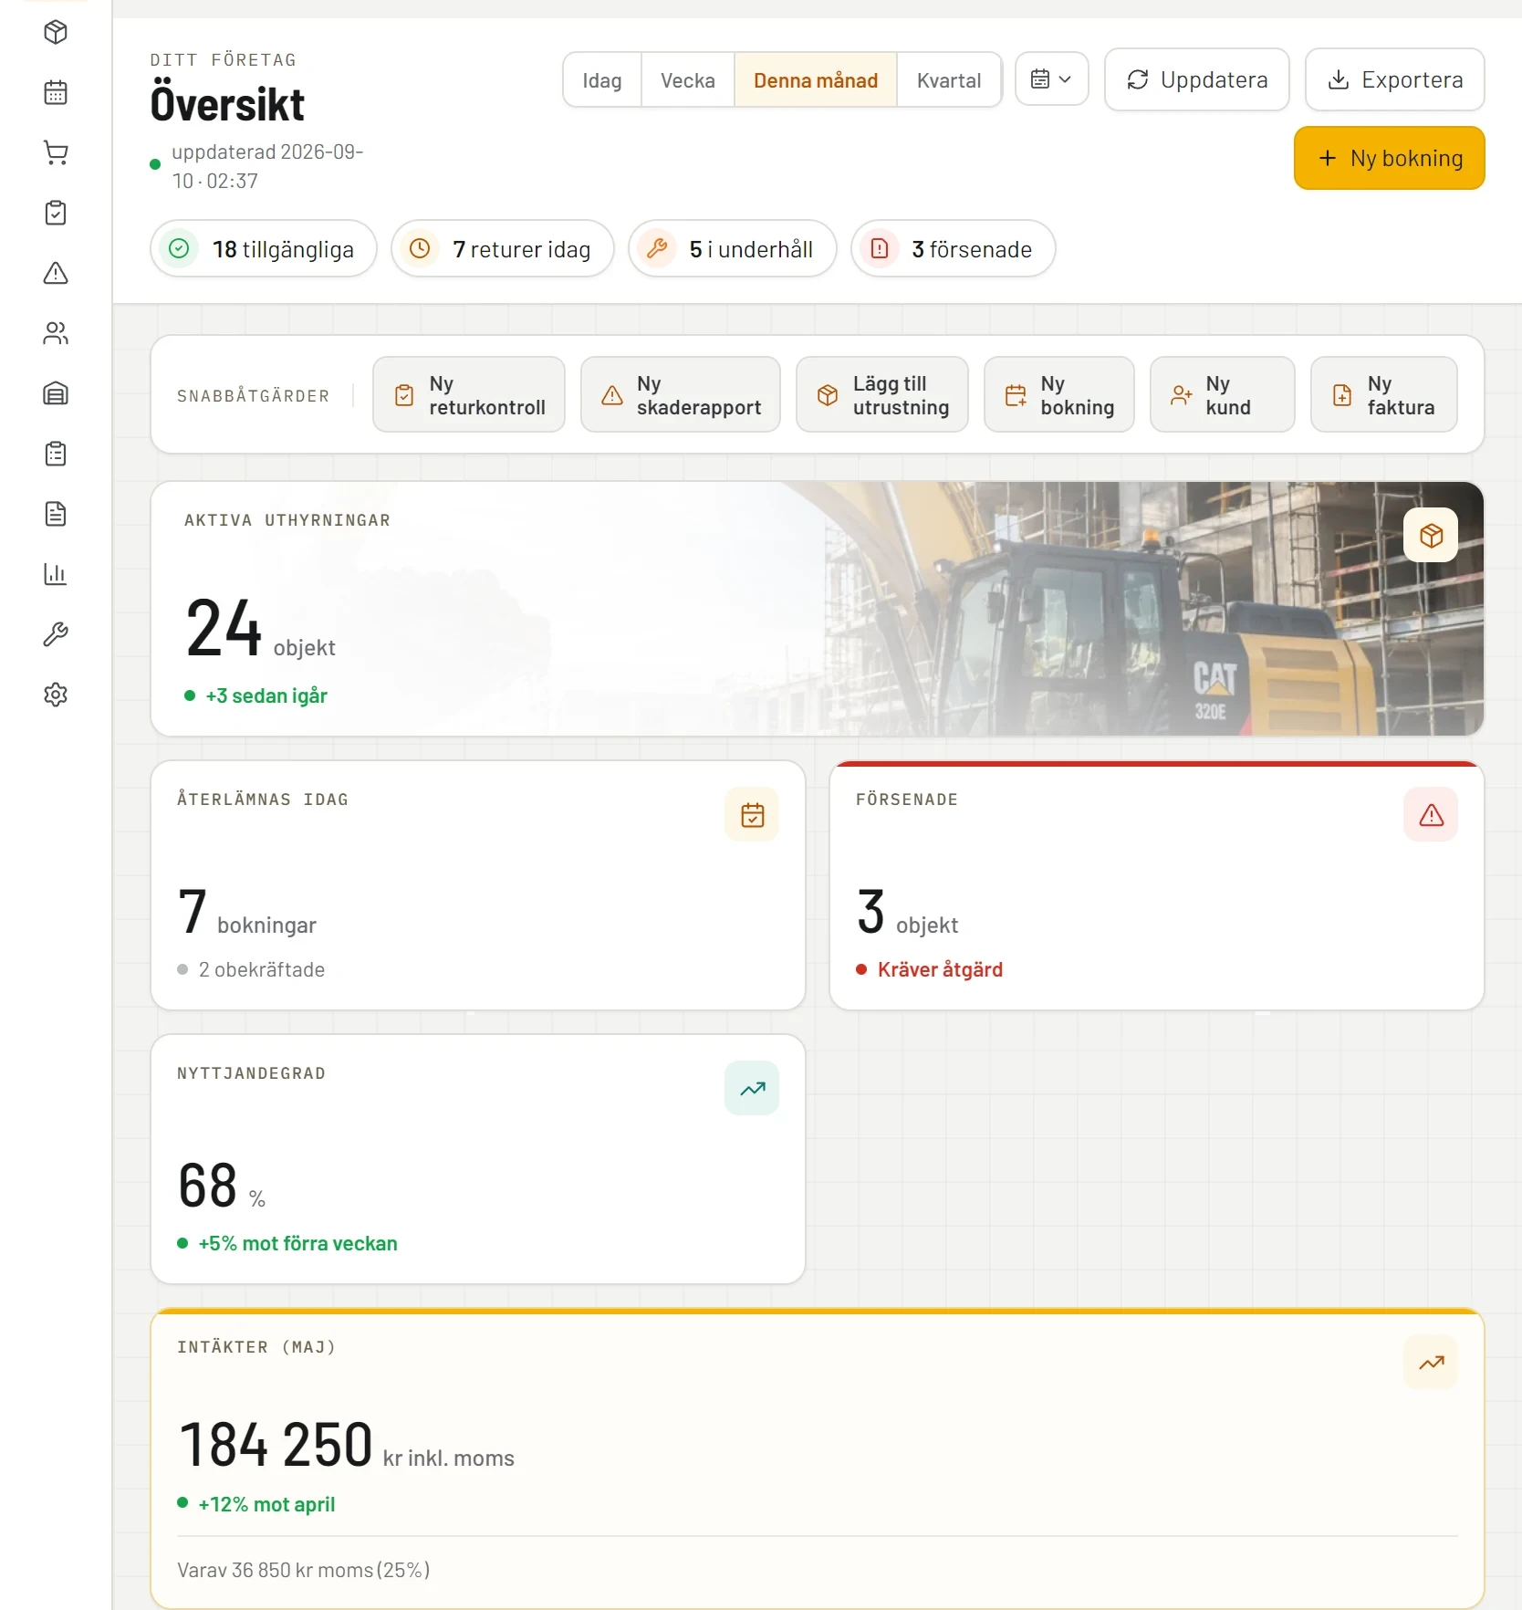
Task: Open the warning triangle sidebar icon
Action: click(x=56, y=274)
